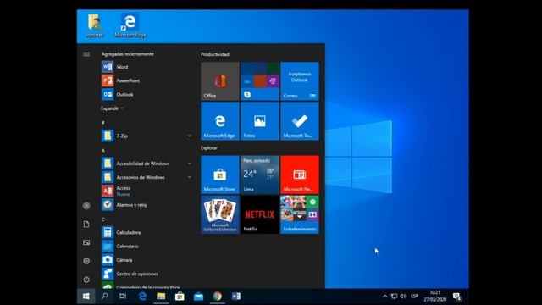Open Pictures from Start sidebar
This screenshot has width=542, height=305.
point(86,242)
